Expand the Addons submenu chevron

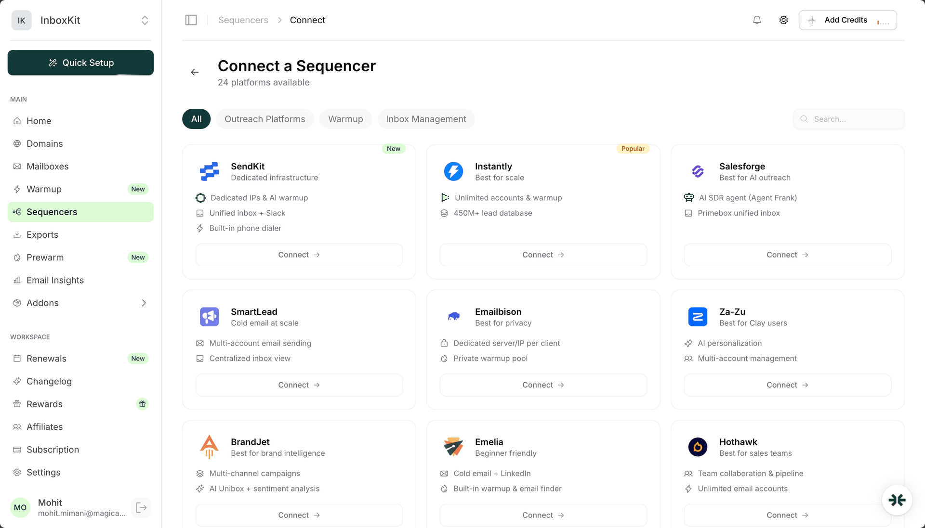click(x=144, y=303)
